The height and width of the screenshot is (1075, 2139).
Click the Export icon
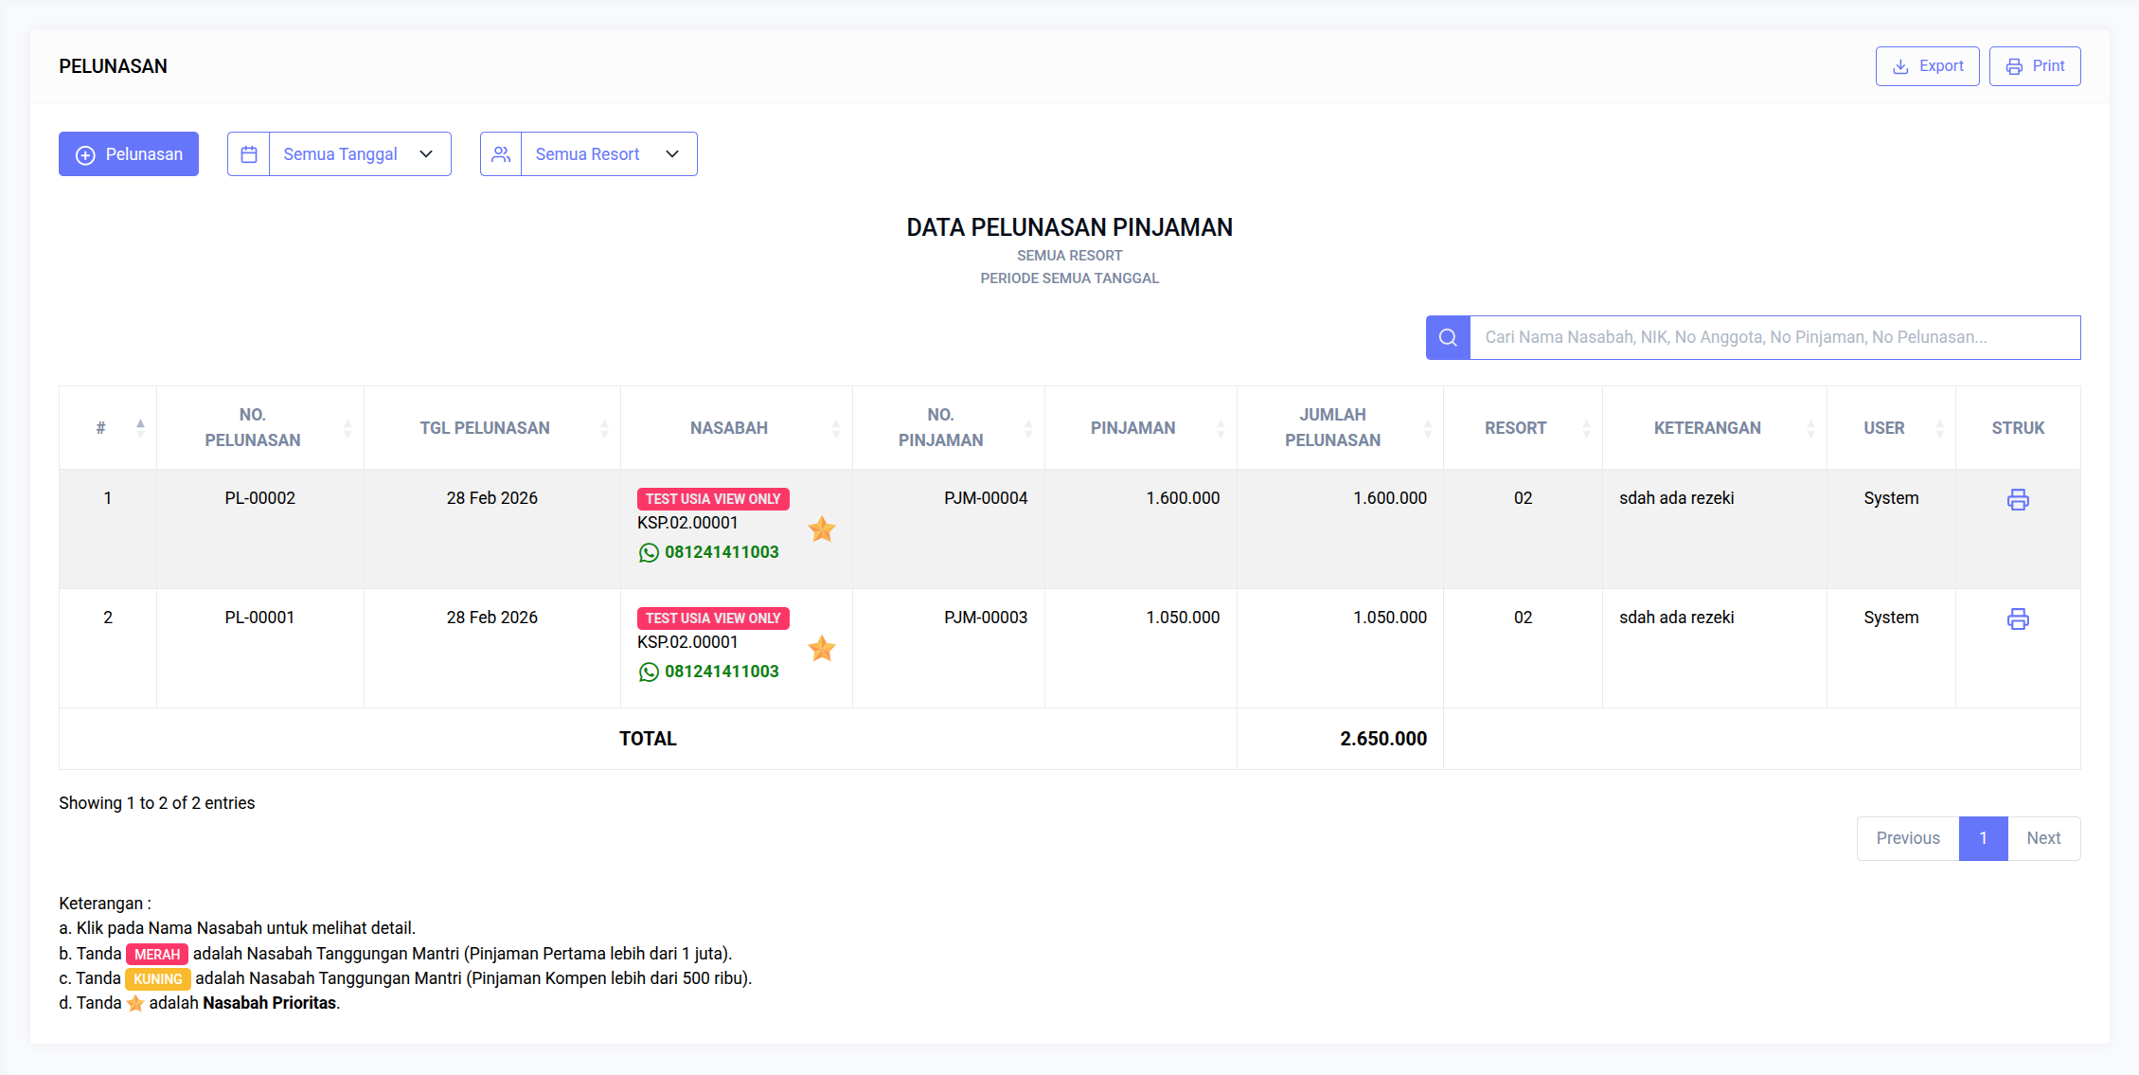[x=1899, y=65]
